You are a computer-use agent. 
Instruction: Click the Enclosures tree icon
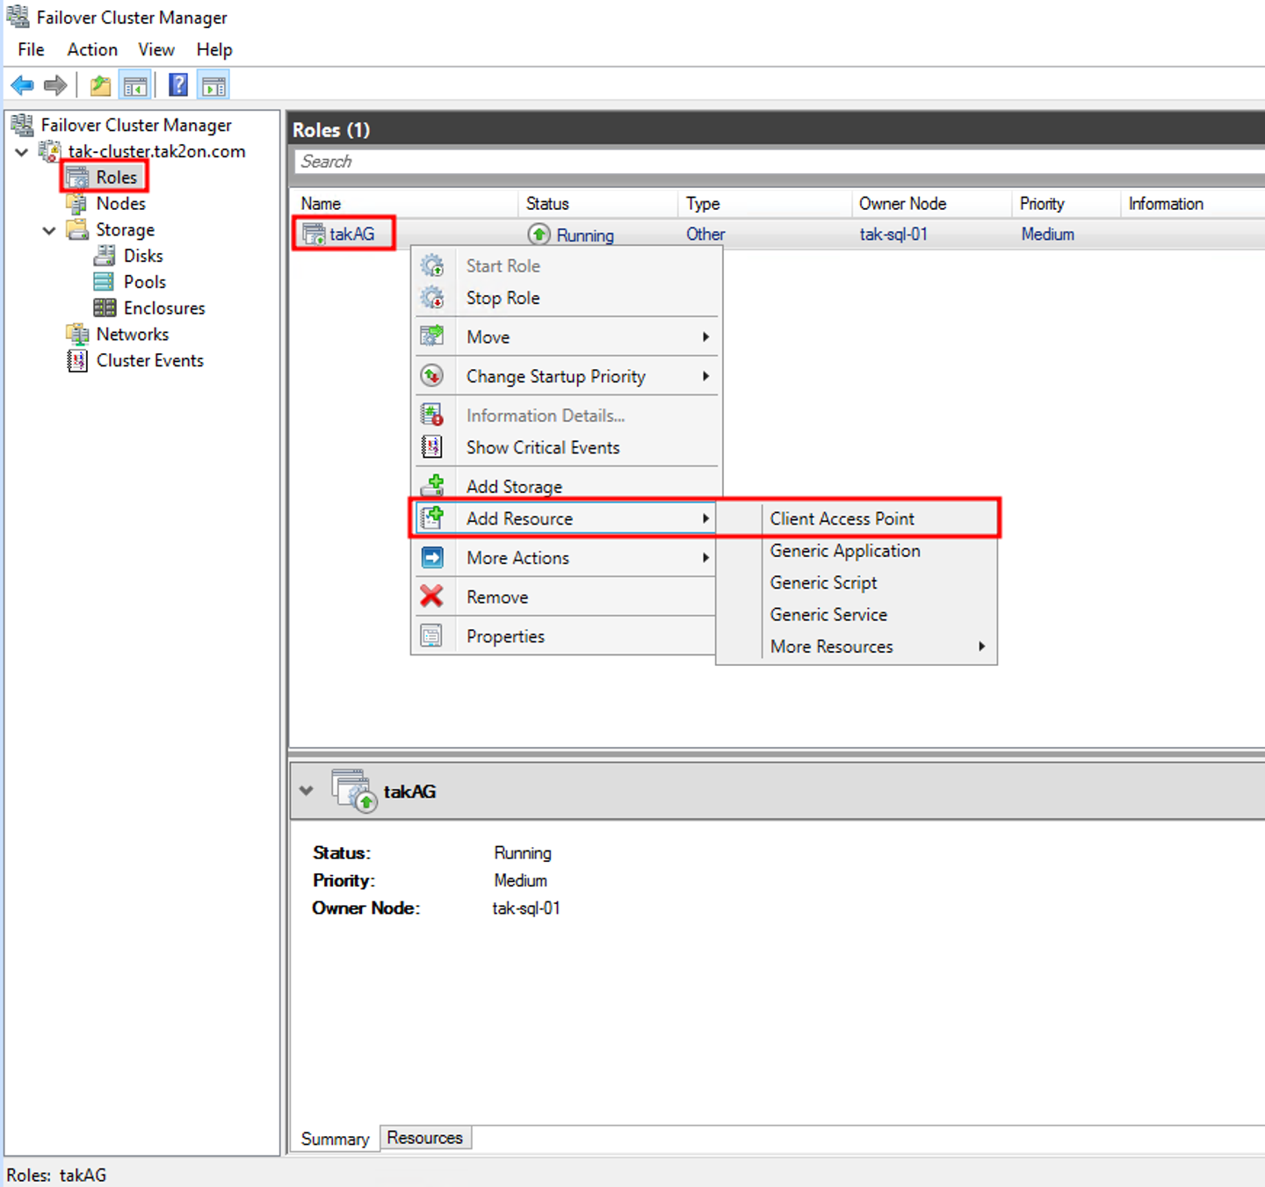click(105, 308)
